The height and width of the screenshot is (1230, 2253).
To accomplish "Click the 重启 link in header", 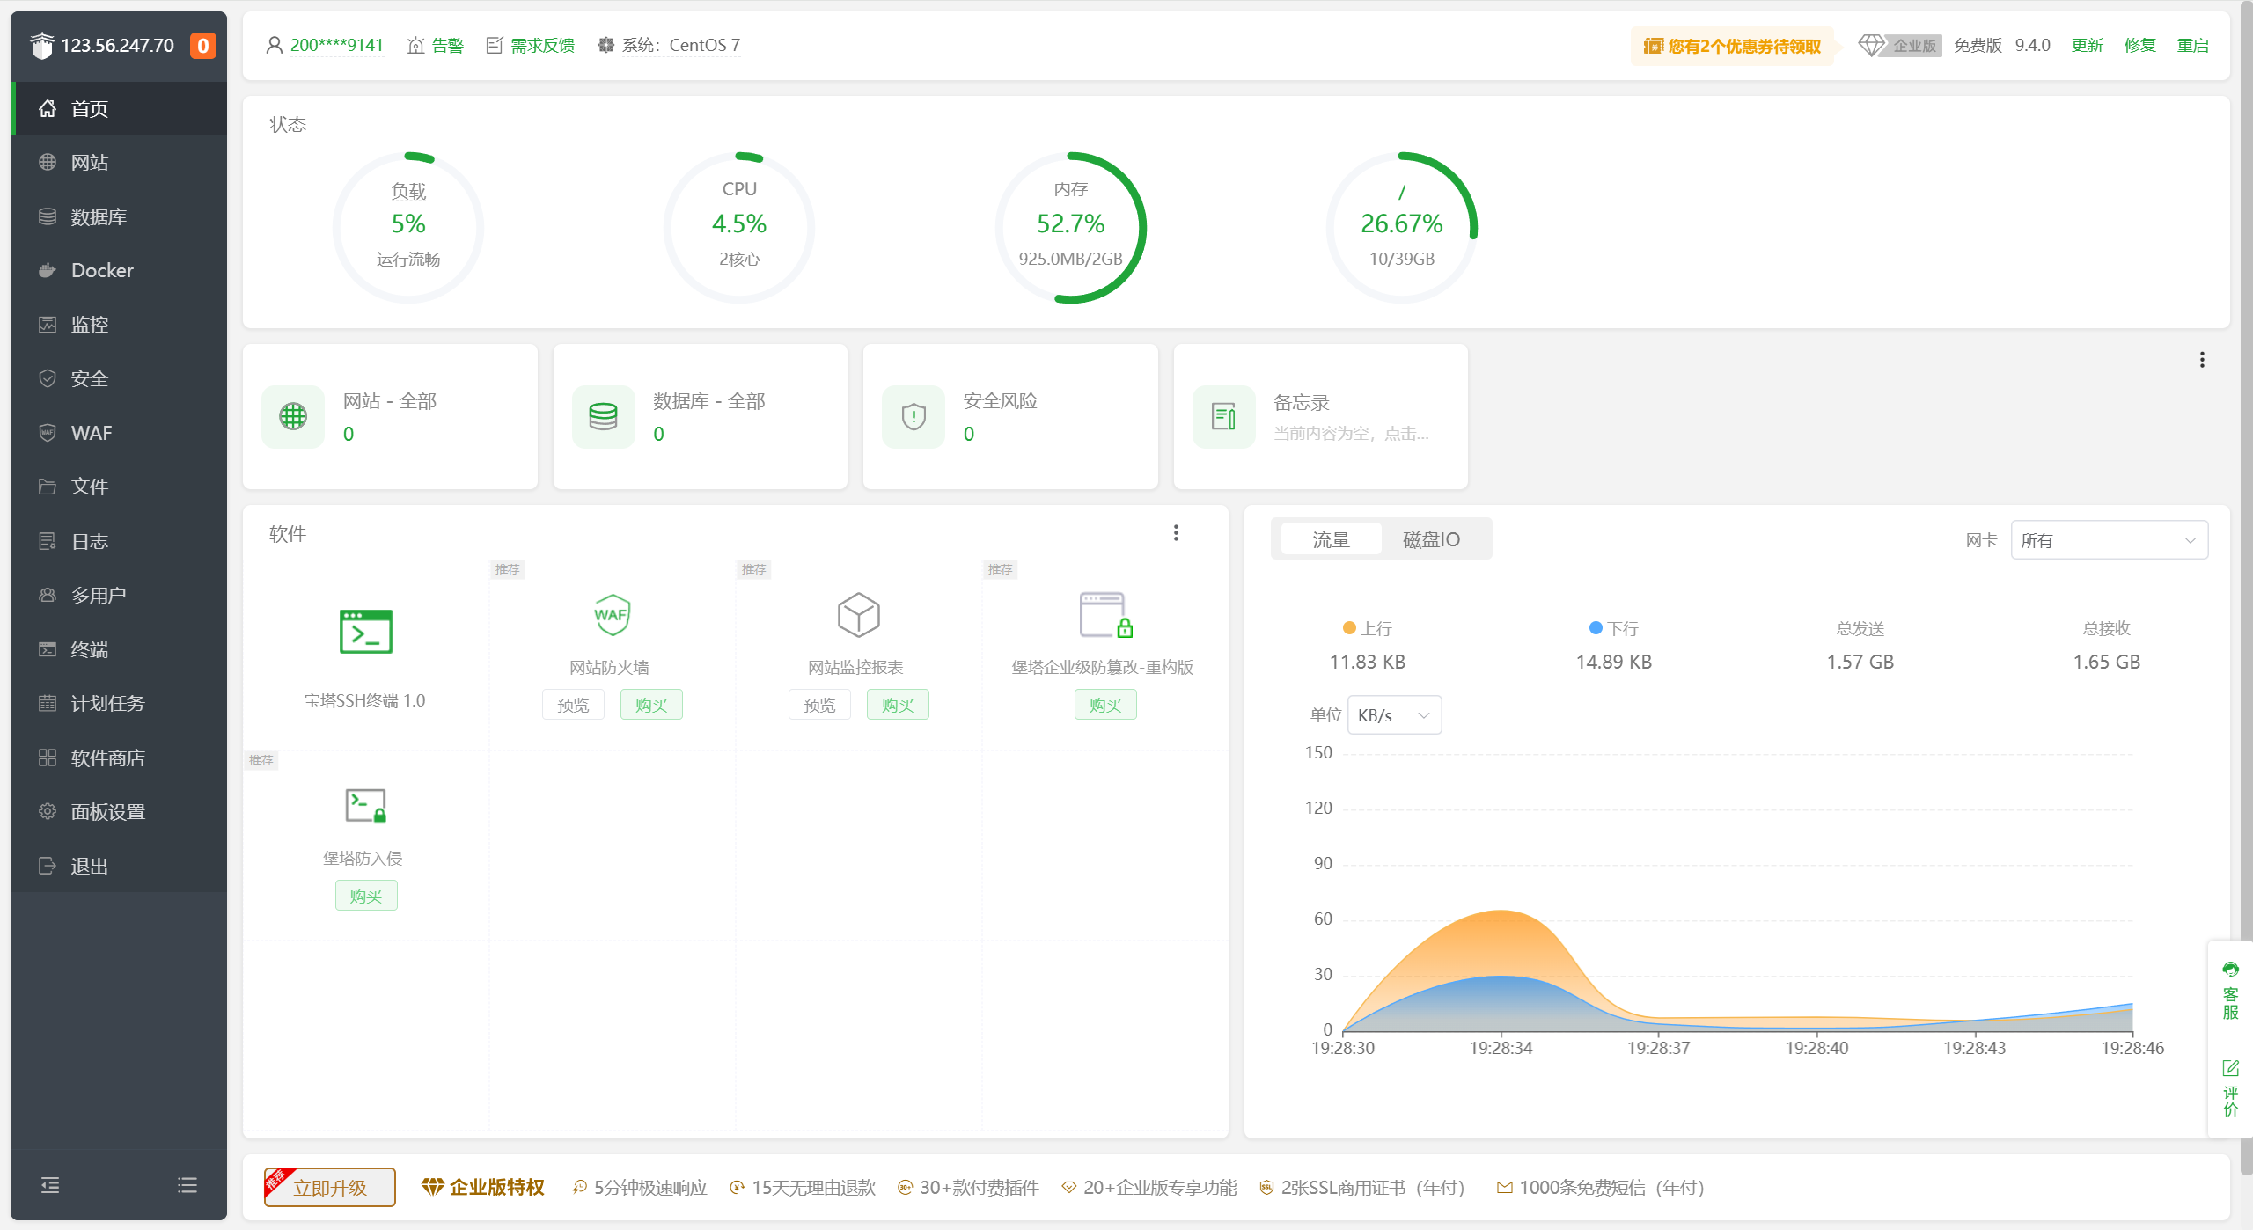I will [x=2192, y=45].
